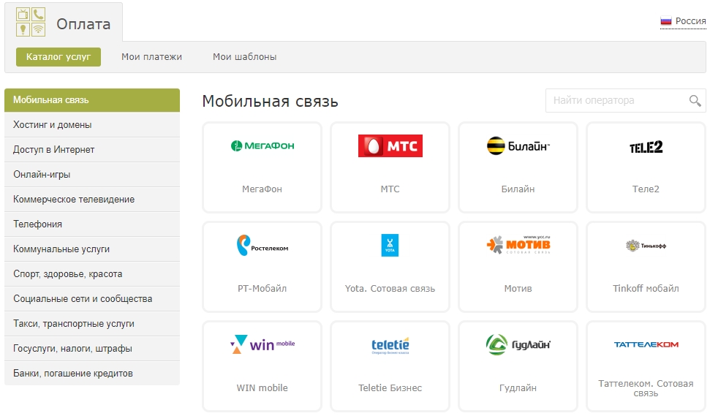
Task: Click Таттелеком. Сотовая связь label
Action: pos(646,388)
